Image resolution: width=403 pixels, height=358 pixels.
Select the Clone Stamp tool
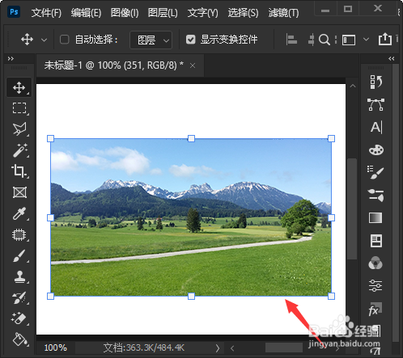coord(19,277)
